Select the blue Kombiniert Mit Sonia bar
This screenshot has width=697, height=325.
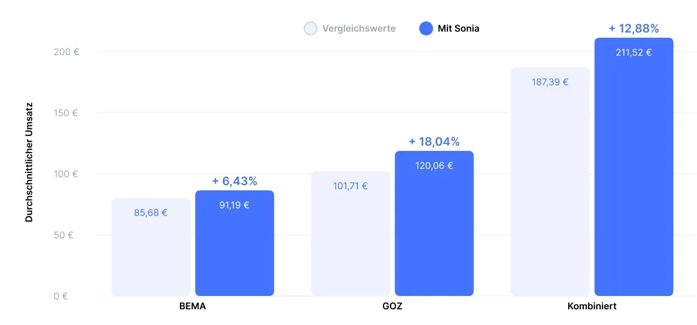tap(634, 174)
